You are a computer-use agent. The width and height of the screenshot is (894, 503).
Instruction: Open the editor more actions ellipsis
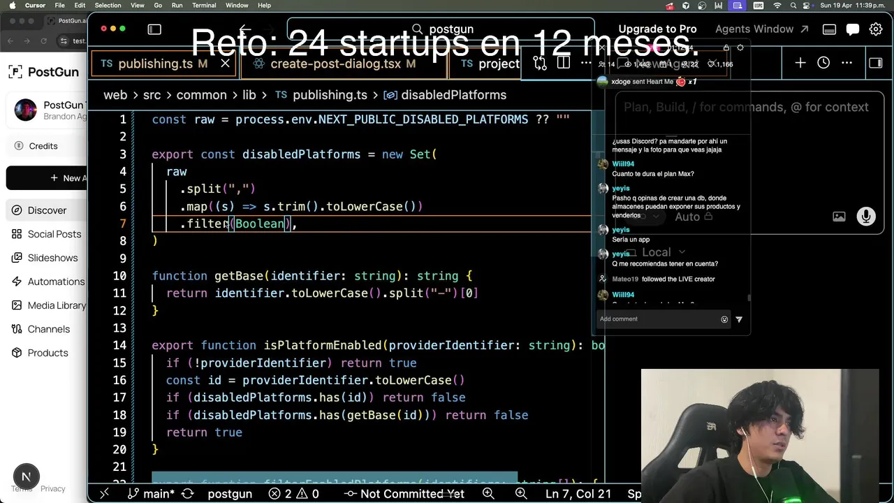click(x=586, y=64)
